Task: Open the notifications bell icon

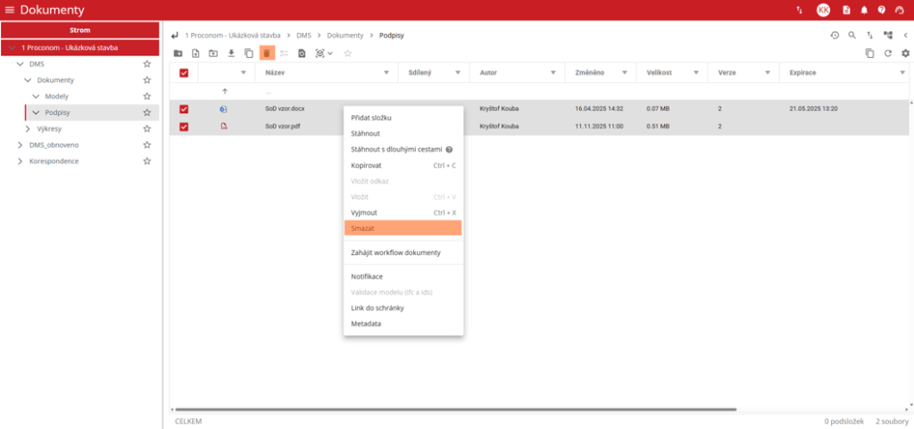Action: (x=864, y=10)
